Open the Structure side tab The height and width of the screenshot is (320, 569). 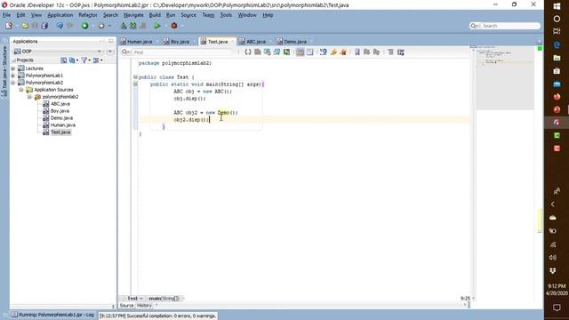[x=4, y=72]
